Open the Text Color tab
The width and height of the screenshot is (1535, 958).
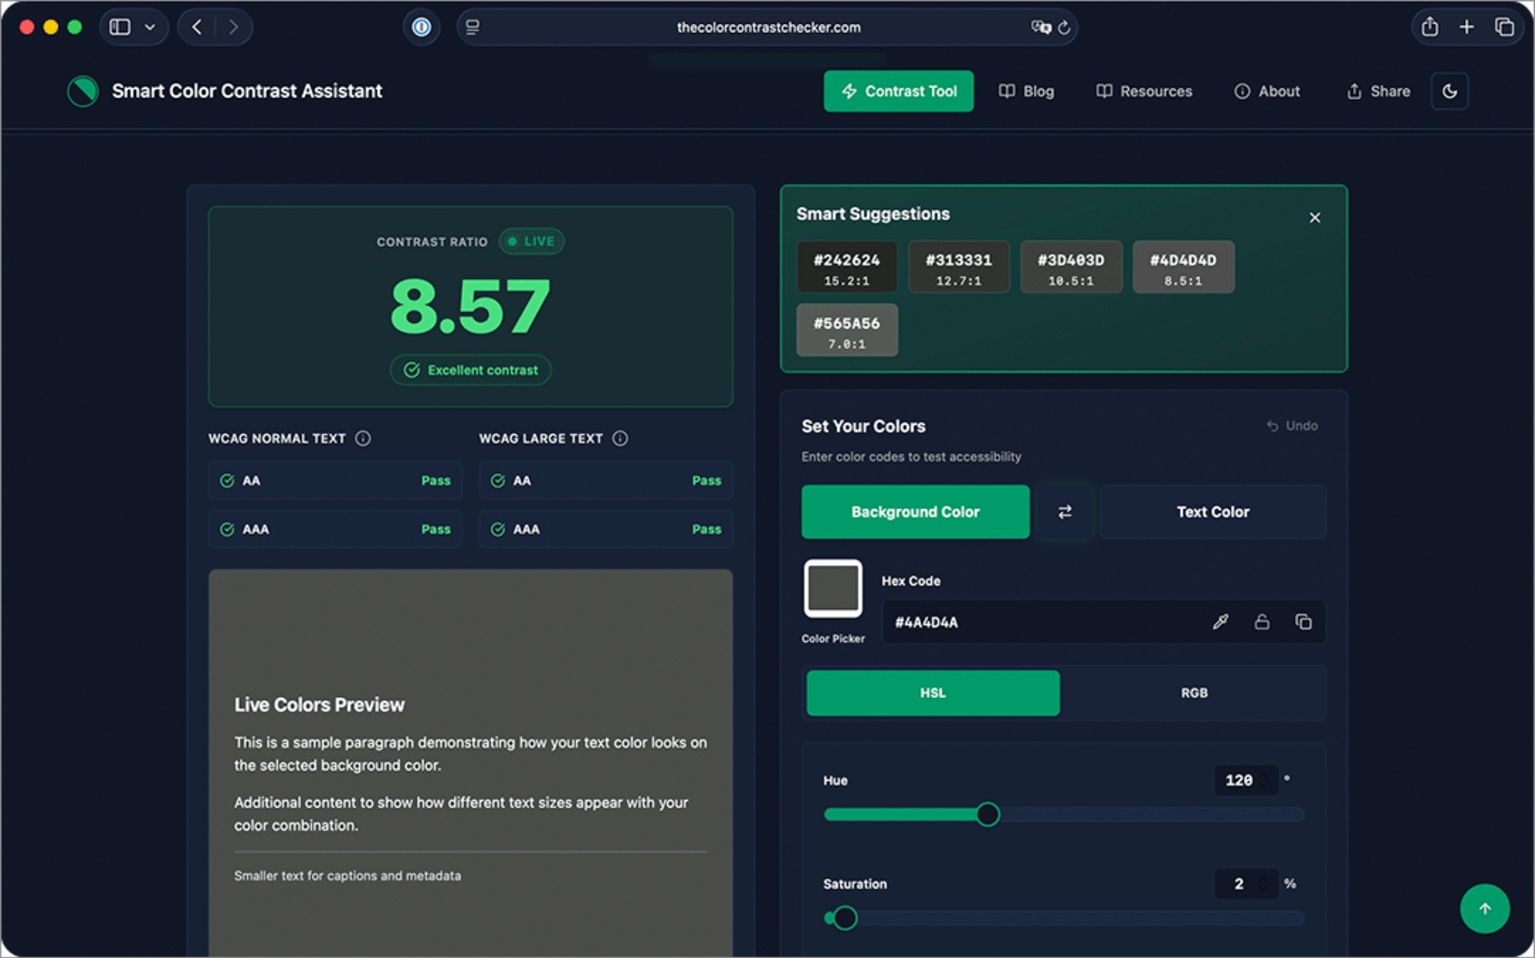[1213, 512]
